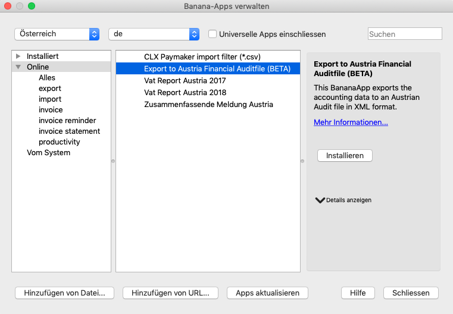Select the productivity category

point(59,142)
